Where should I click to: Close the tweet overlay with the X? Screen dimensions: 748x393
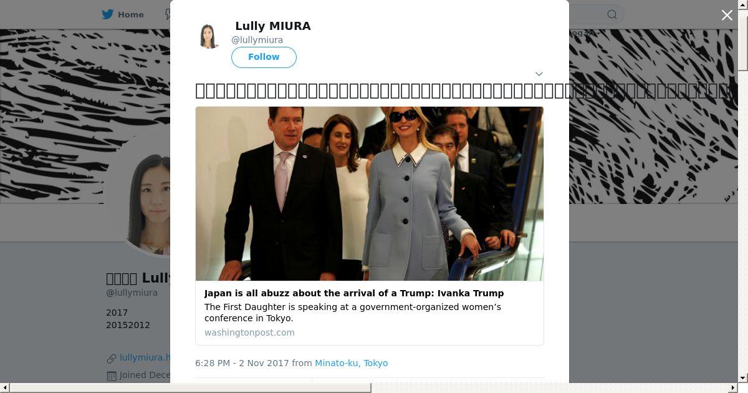coord(727,15)
